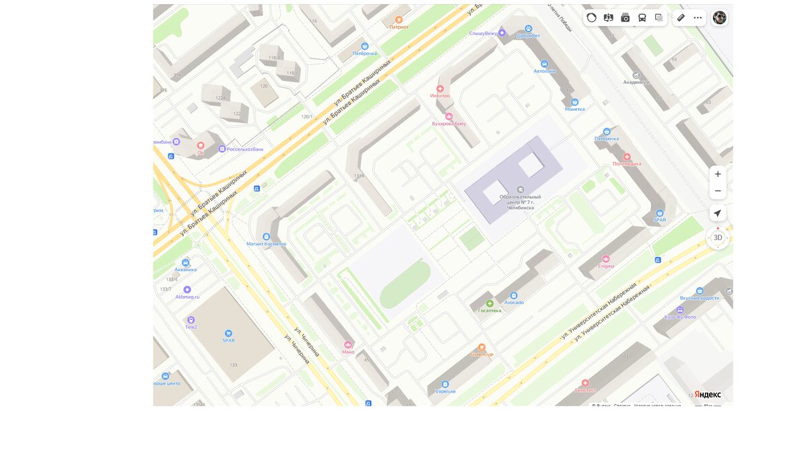Open Академиум place marker
The image size is (808, 454).
tap(636, 75)
